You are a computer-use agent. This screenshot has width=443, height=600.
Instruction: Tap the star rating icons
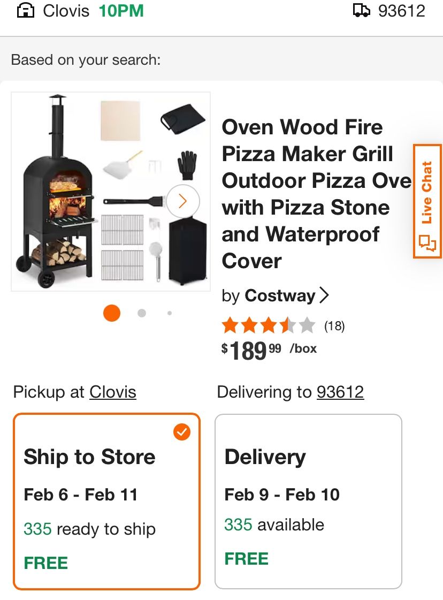click(268, 325)
